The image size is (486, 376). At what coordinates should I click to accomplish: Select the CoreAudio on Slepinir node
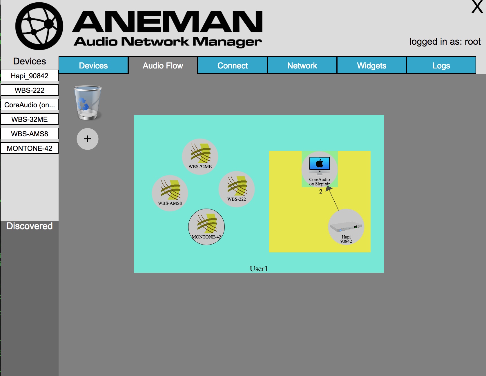pos(320,169)
